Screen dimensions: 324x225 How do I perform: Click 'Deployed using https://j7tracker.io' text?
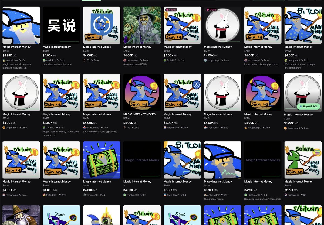tap(263, 199)
